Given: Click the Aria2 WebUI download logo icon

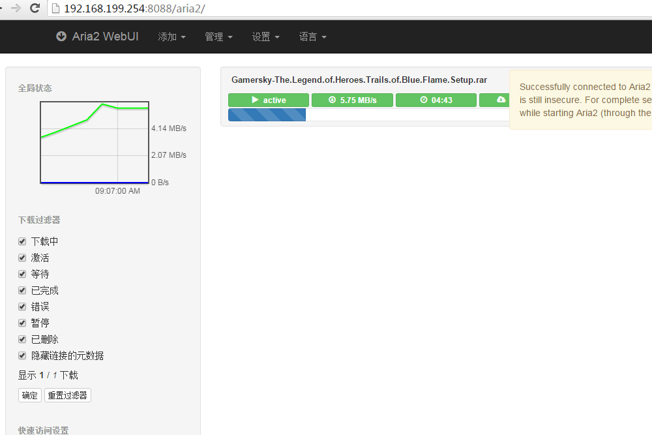Looking at the screenshot, I should [x=61, y=37].
